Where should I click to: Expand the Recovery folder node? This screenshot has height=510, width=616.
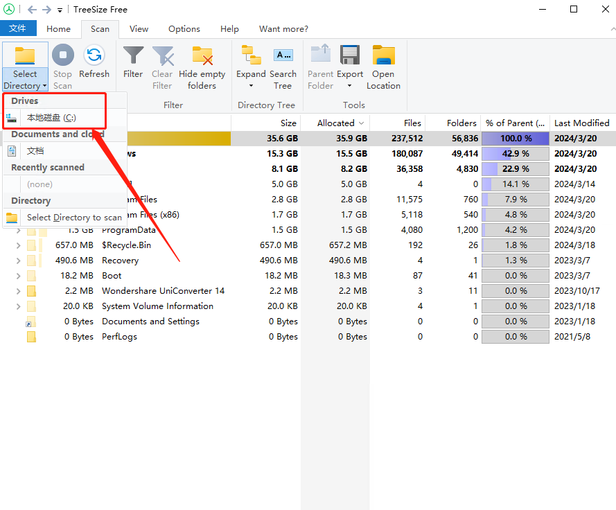point(19,261)
